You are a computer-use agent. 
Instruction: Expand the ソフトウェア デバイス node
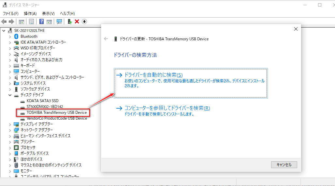point(10,89)
